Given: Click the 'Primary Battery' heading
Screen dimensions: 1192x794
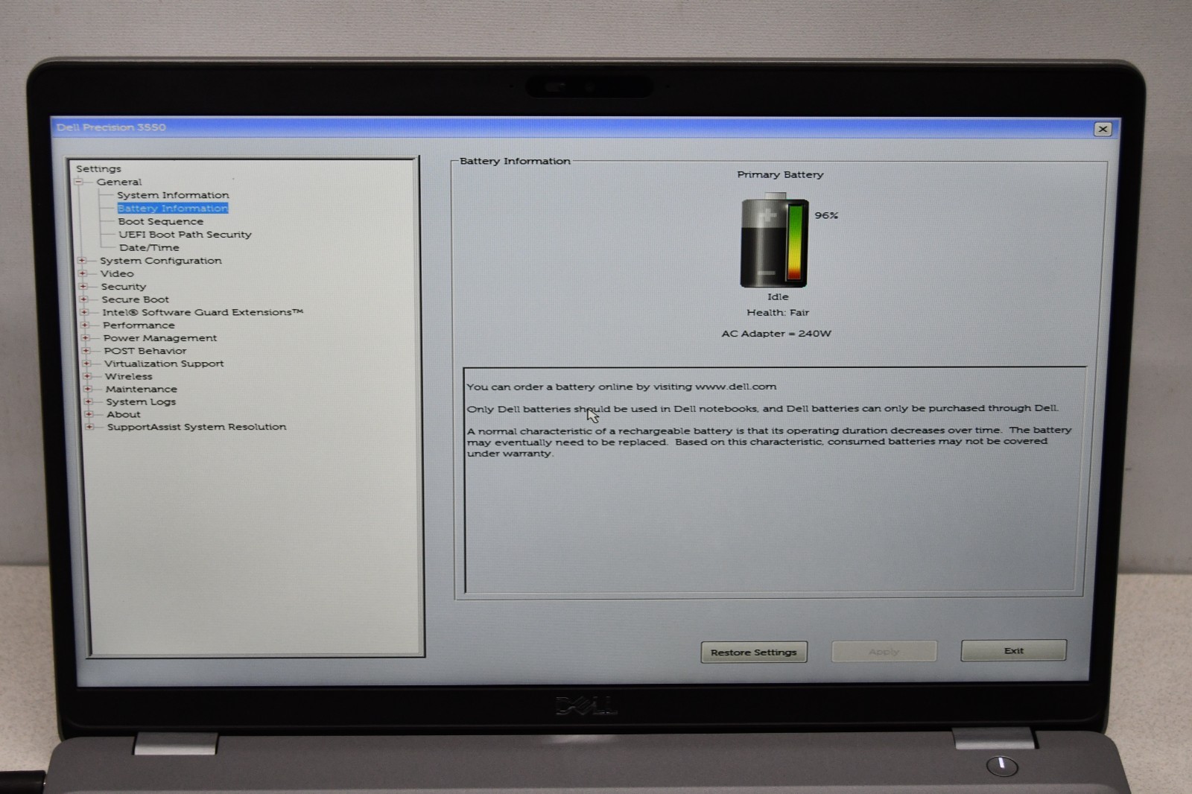Looking at the screenshot, I should click(780, 174).
